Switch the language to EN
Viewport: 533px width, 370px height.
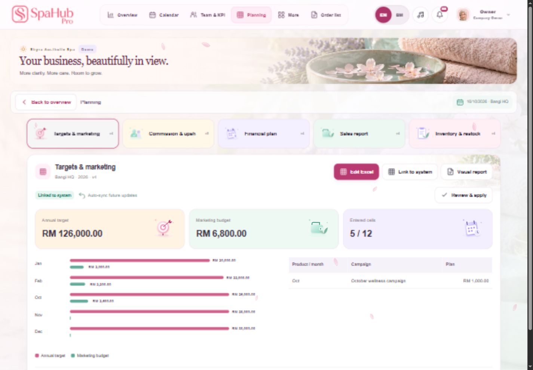coord(383,15)
